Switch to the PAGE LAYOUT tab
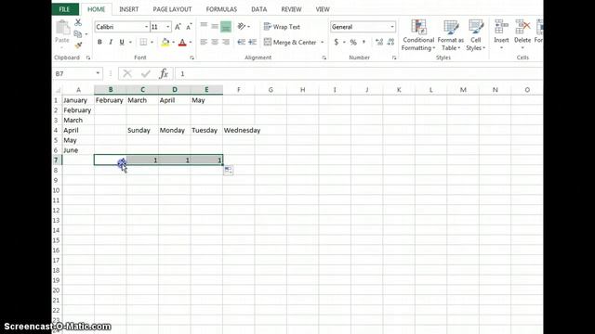This screenshot has width=595, height=334. click(x=172, y=9)
